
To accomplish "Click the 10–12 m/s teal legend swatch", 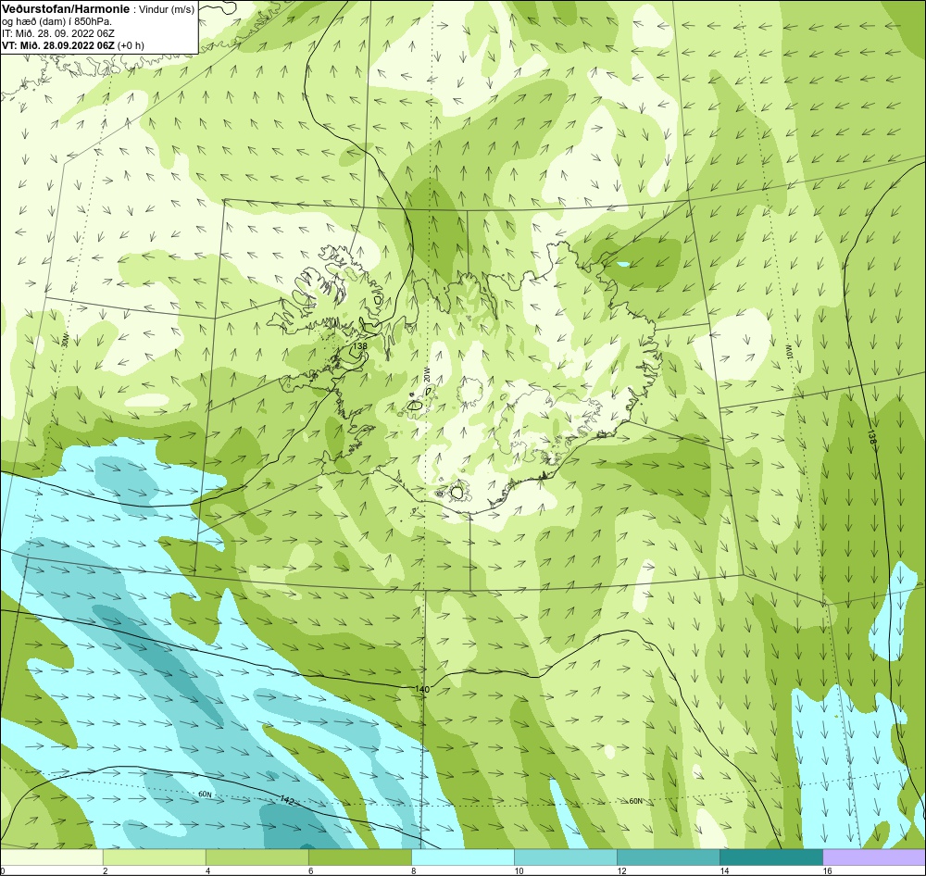I will coord(565,857).
